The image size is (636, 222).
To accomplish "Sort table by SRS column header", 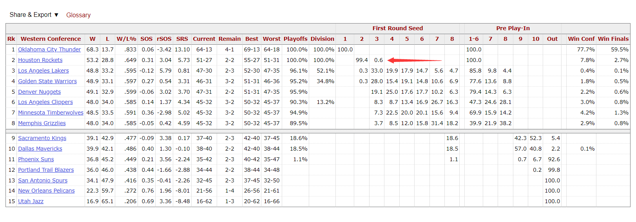I will tap(182, 39).
